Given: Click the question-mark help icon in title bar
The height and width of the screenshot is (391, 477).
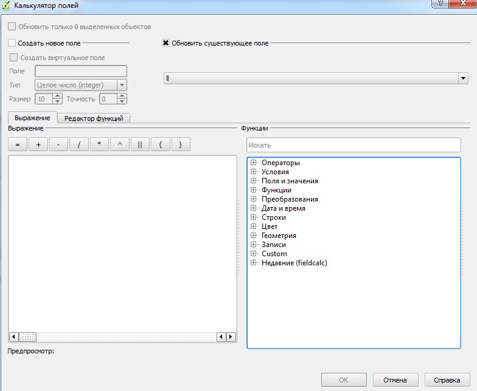Looking at the screenshot, I should [x=440, y=3].
